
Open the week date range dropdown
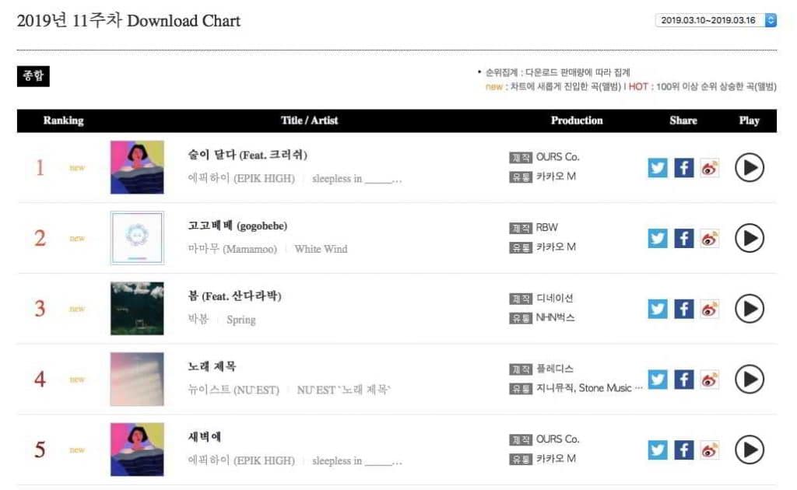click(716, 20)
